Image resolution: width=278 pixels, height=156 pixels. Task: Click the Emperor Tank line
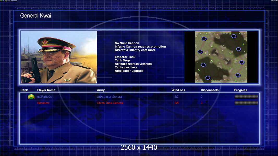click(125, 57)
